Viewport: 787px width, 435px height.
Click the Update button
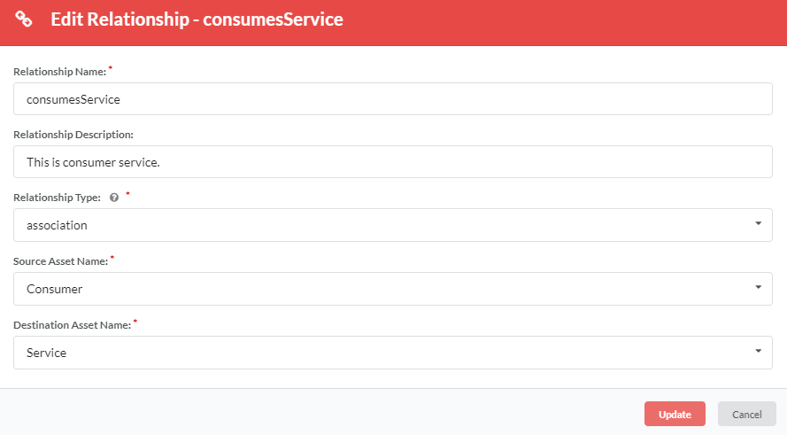[x=675, y=414]
